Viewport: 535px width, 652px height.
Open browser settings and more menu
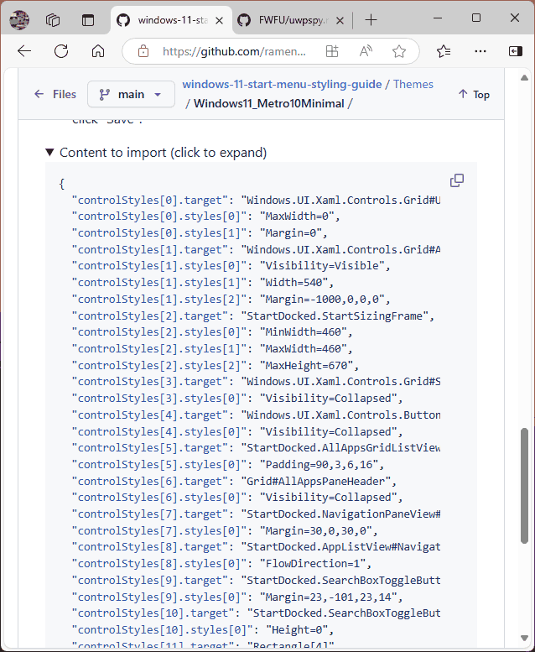pyautogui.click(x=480, y=51)
